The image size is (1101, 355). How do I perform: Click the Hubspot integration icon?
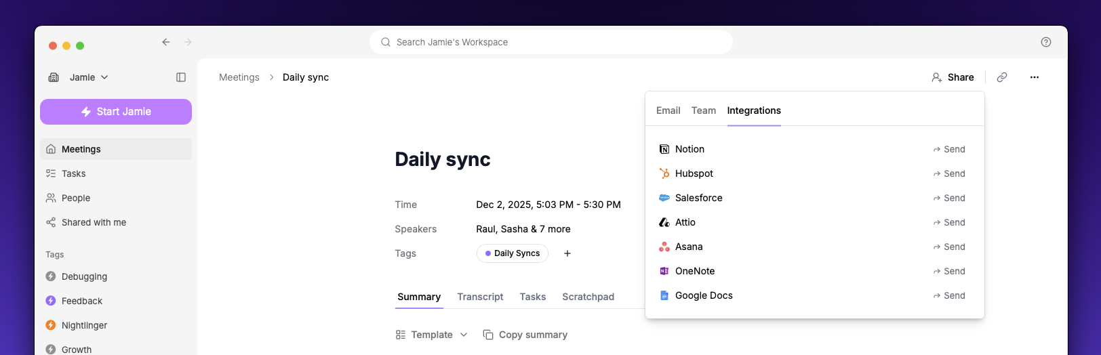(664, 173)
